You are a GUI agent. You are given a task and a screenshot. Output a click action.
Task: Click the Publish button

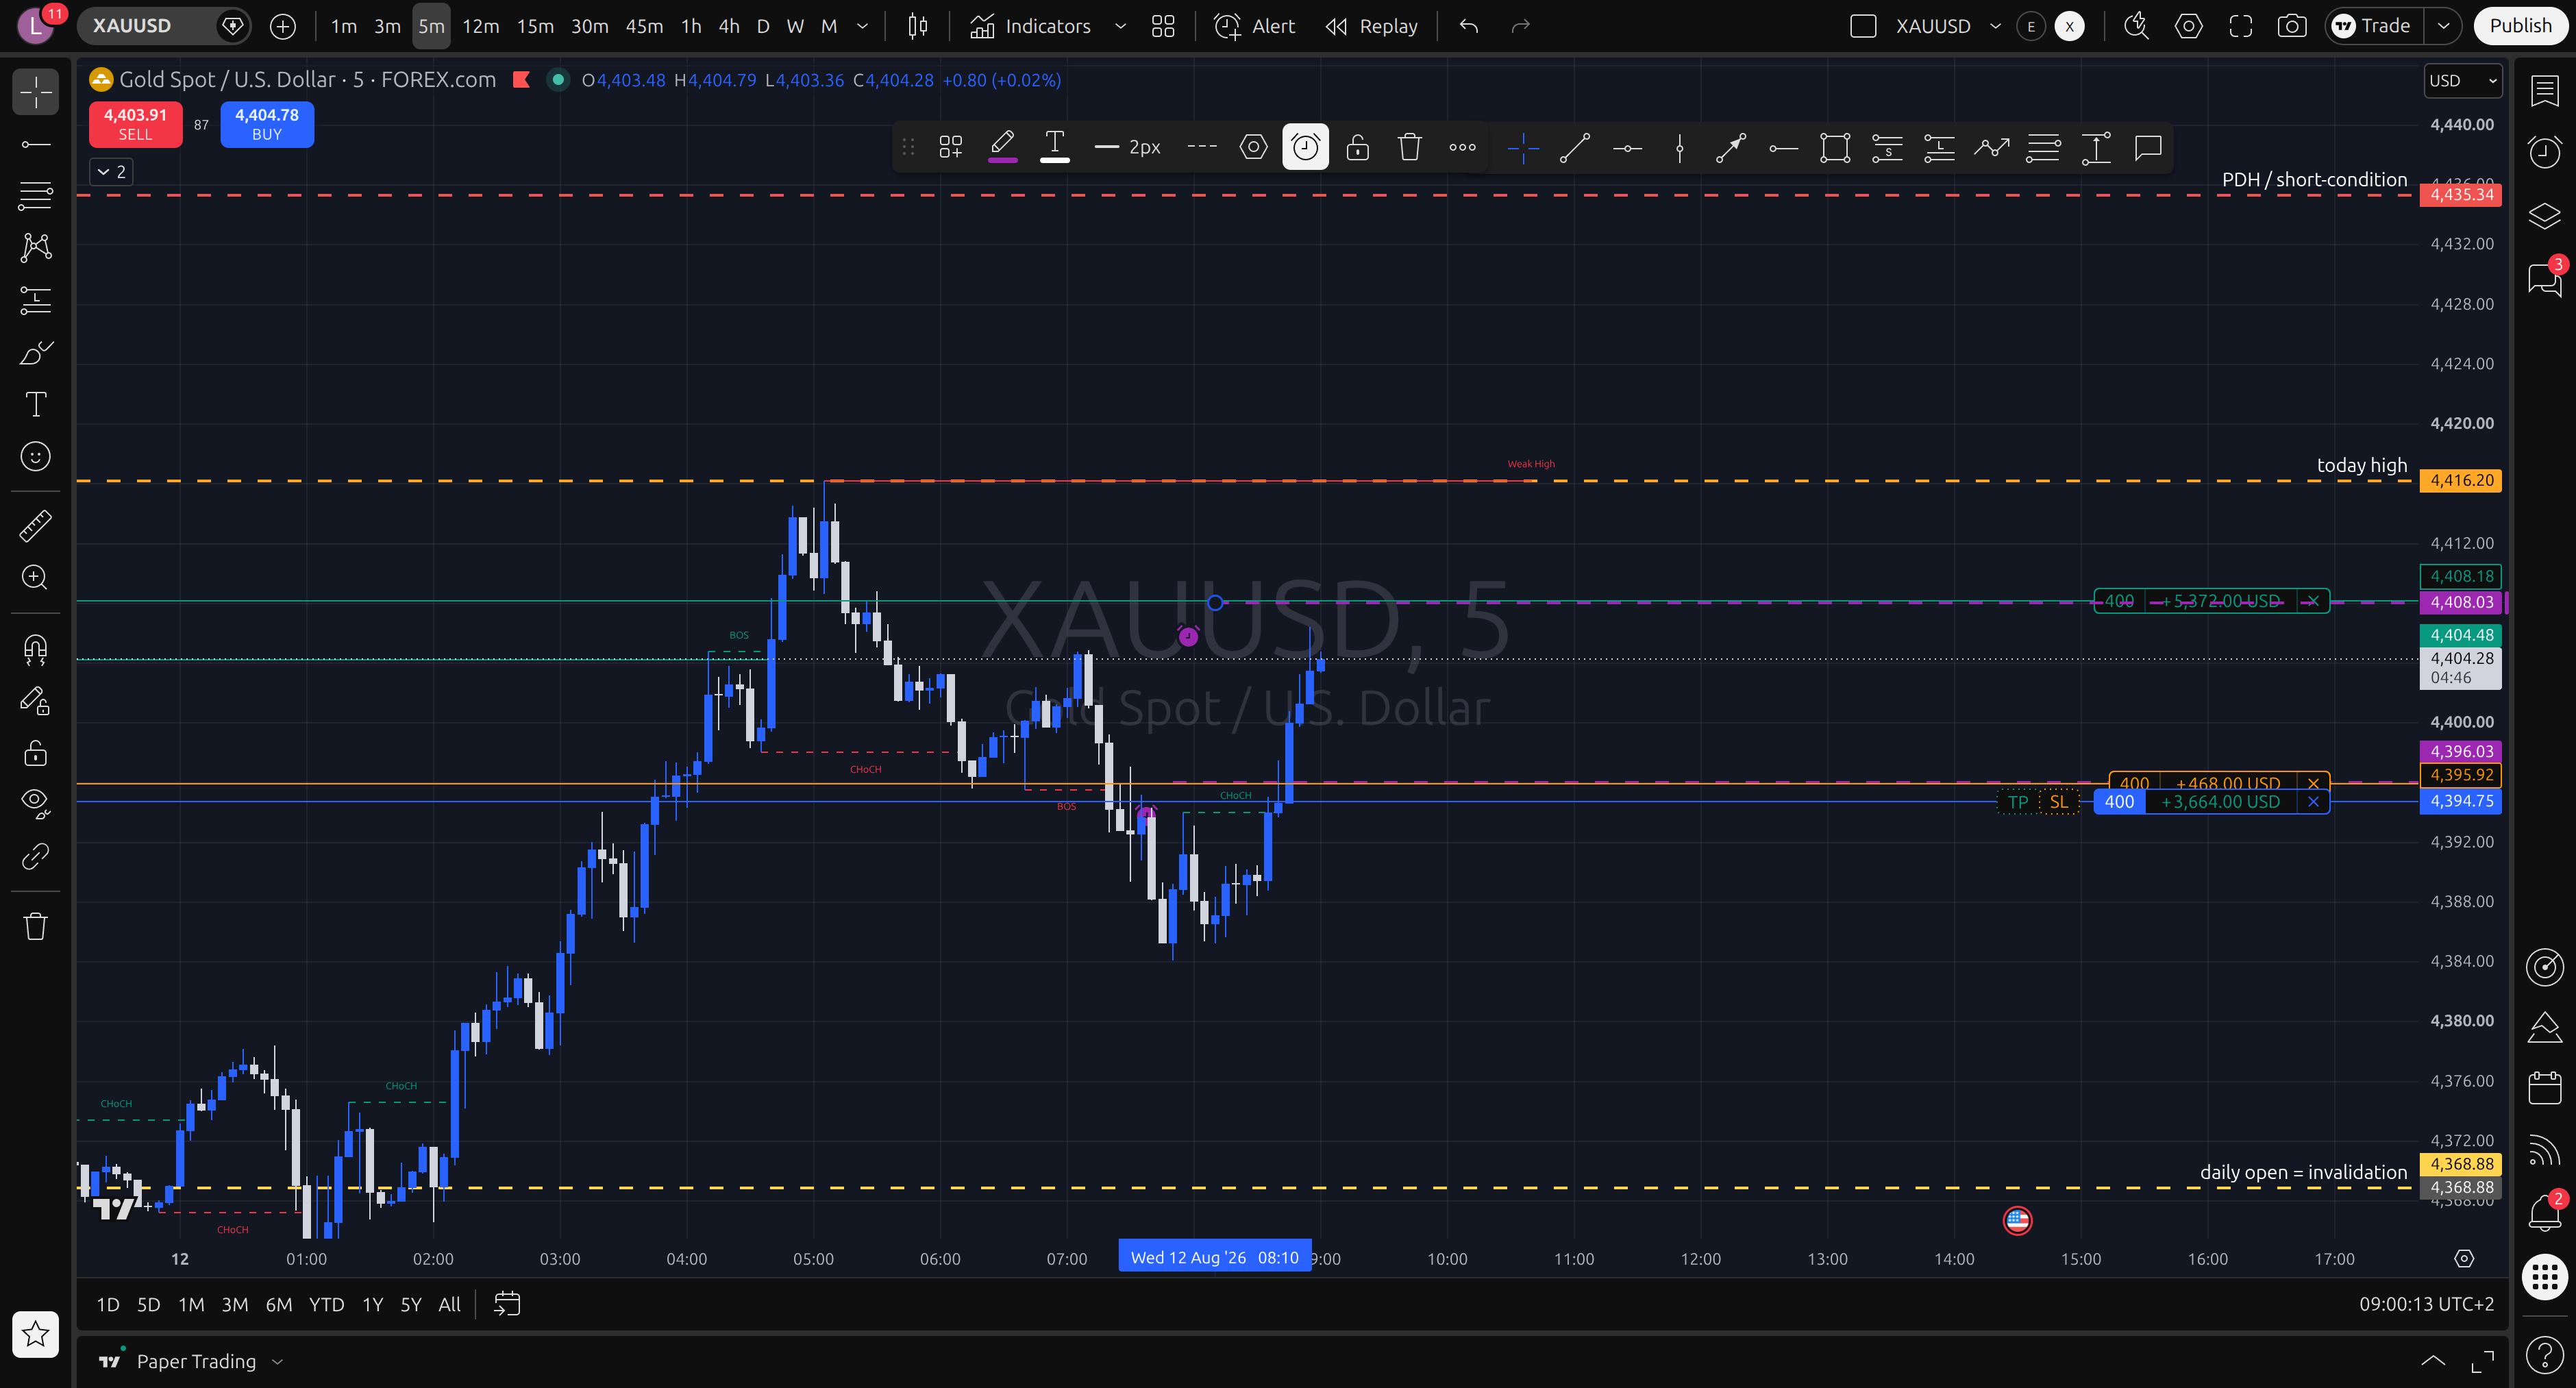[x=2520, y=26]
